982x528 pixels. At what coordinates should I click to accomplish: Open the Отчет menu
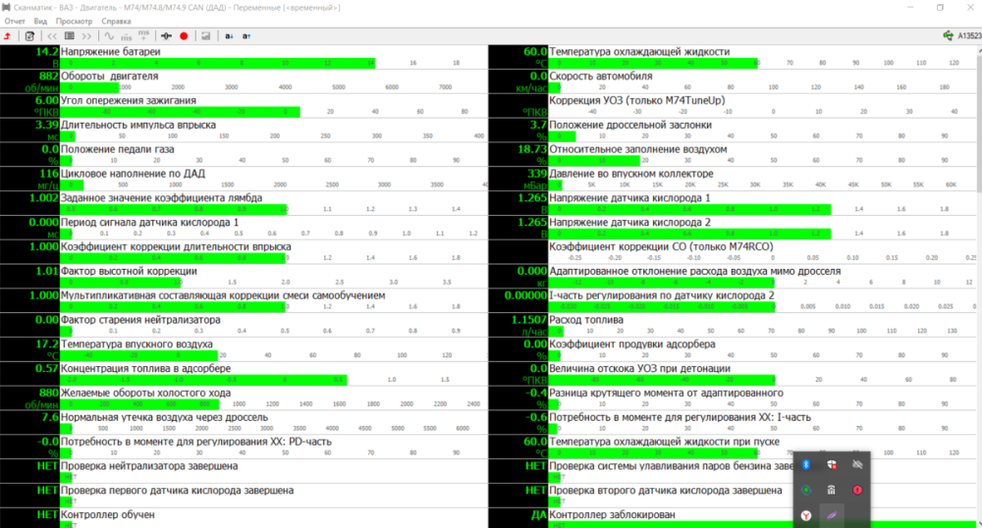(x=15, y=22)
